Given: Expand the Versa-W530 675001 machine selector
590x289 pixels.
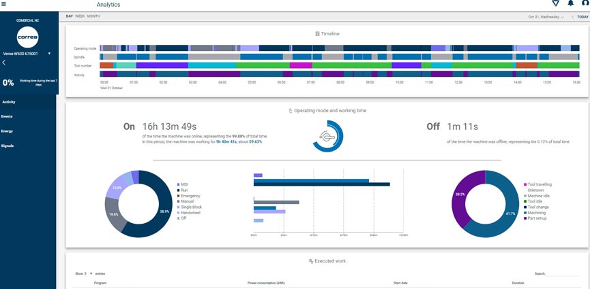Looking at the screenshot, I should (x=50, y=53).
